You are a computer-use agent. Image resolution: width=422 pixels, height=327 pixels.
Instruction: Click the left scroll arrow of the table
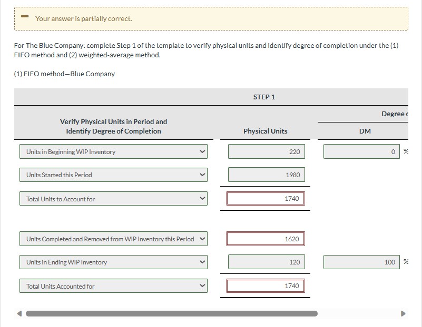(x=19, y=313)
